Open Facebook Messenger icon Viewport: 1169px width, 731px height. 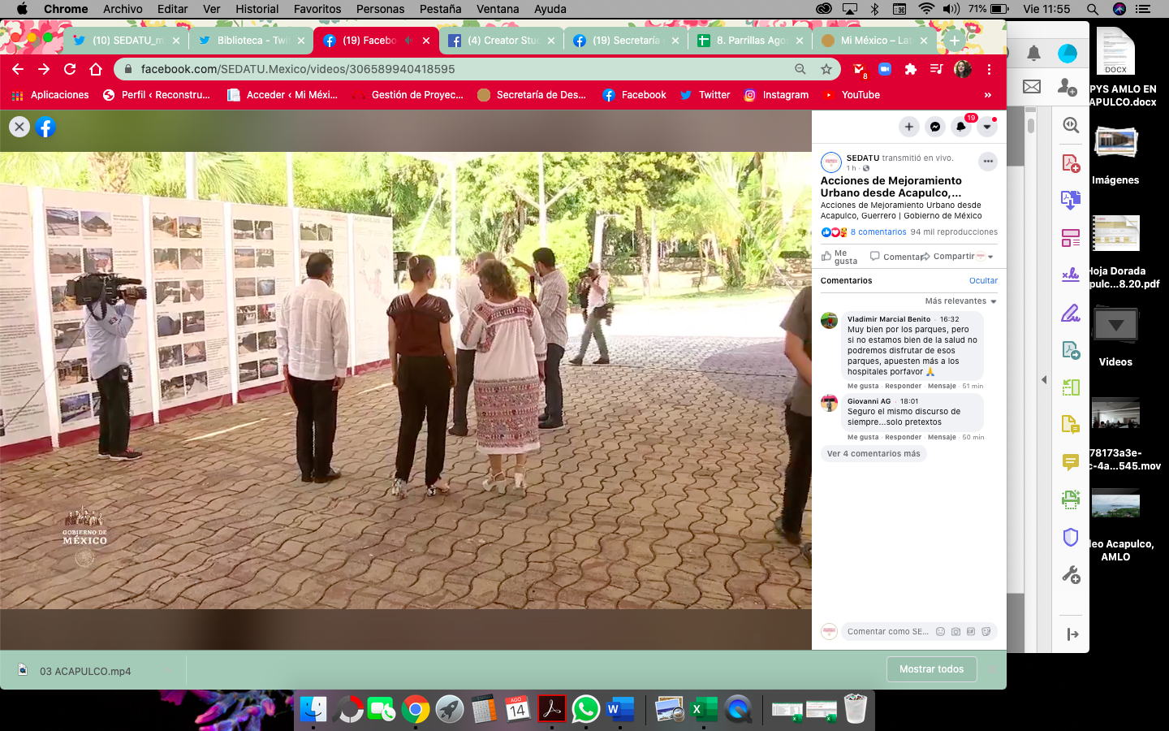coord(935,127)
